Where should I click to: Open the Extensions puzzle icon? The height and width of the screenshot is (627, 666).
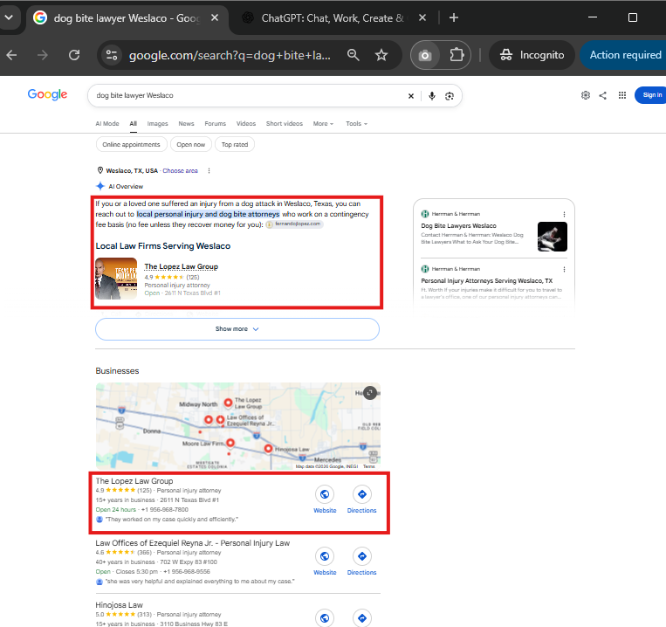click(x=457, y=55)
